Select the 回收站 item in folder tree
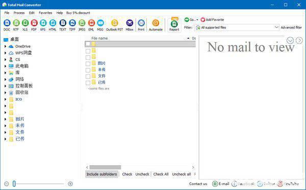This screenshot has height=190, width=306. coord(22,92)
